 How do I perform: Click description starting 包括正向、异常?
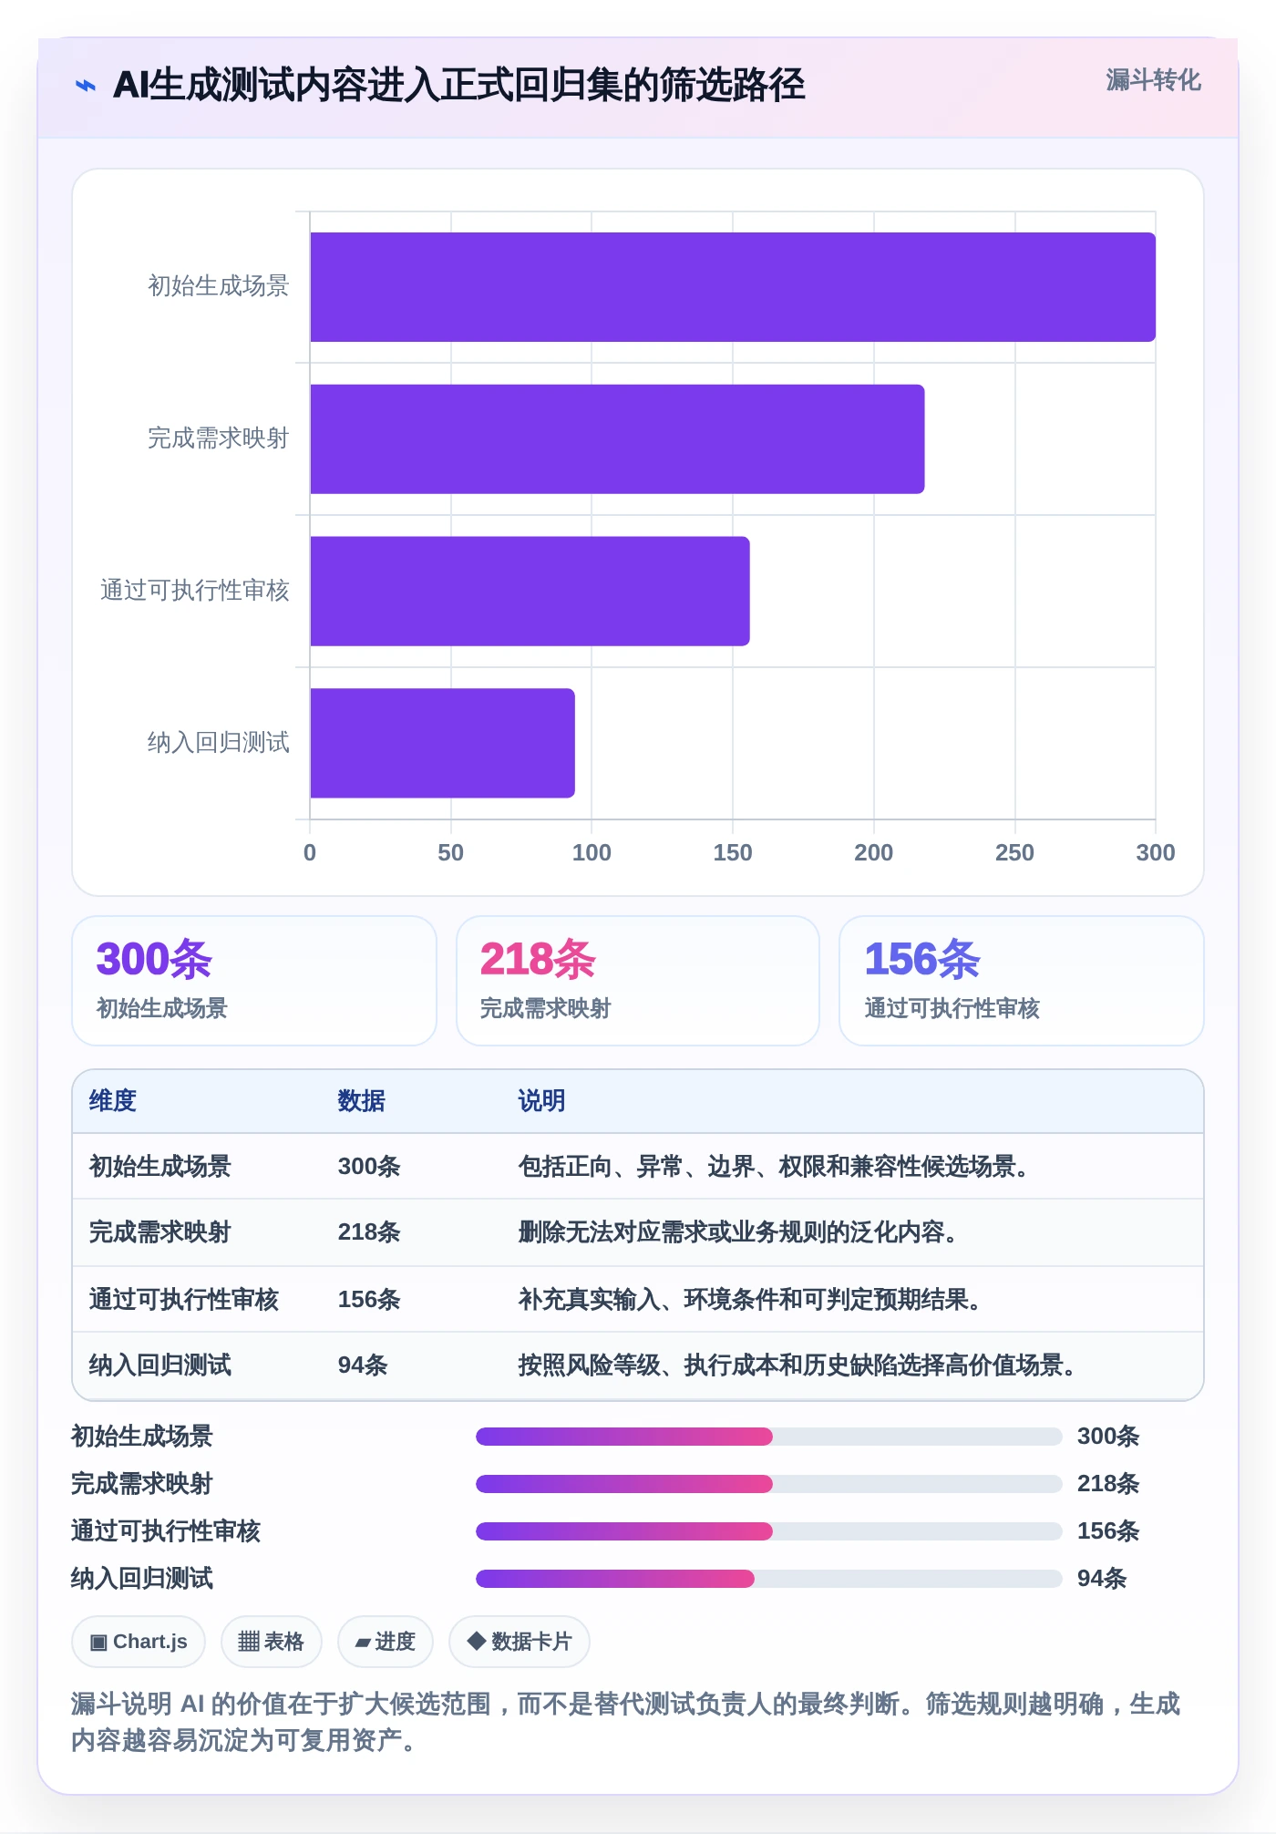click(775, 1167)
